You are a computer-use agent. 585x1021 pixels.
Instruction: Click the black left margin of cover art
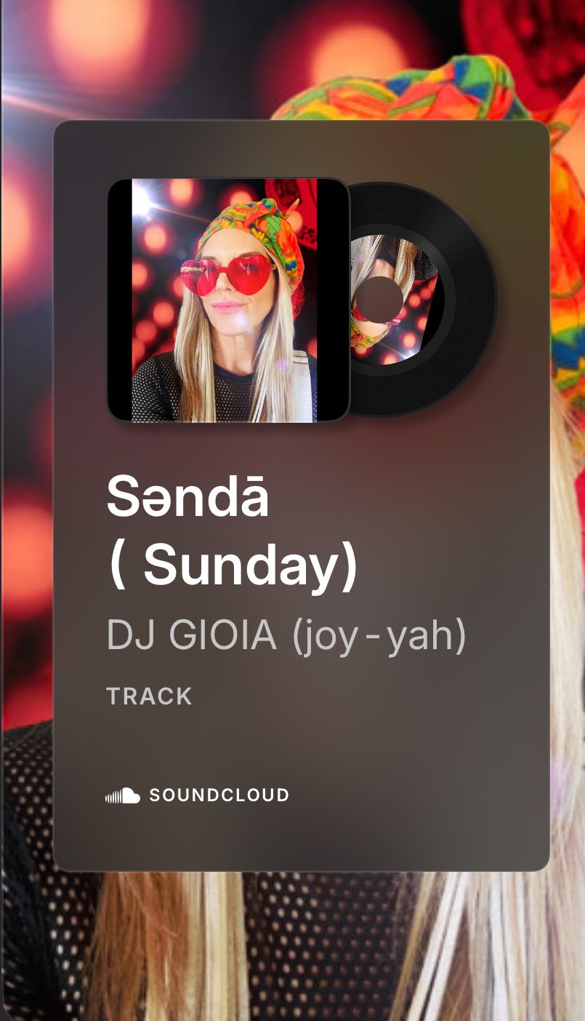click(120, 300)
